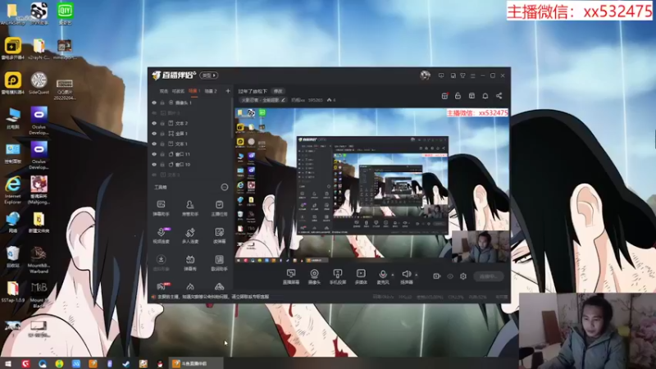
Task: Start 视频连麦 from toolbox
Action: [161, 235]
